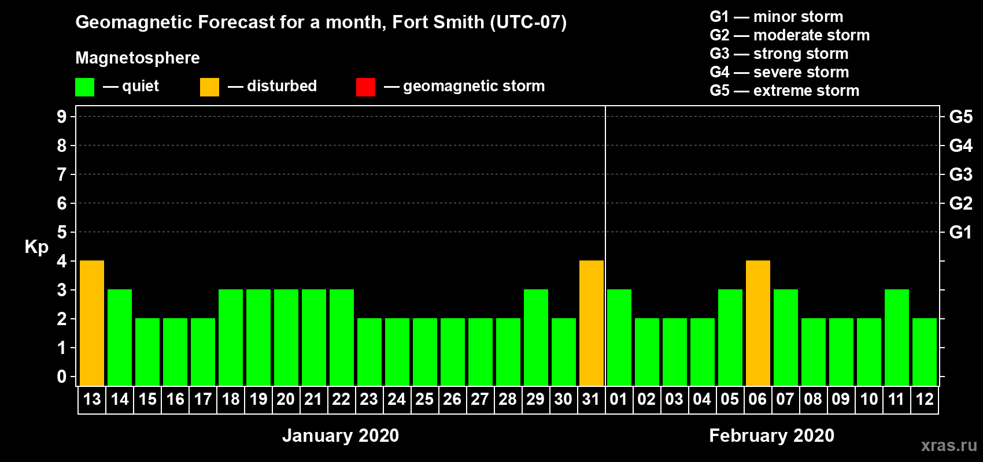Click 'G3 — strong storm' legend line
The image size is (983, 462).
tap(779, 54)
